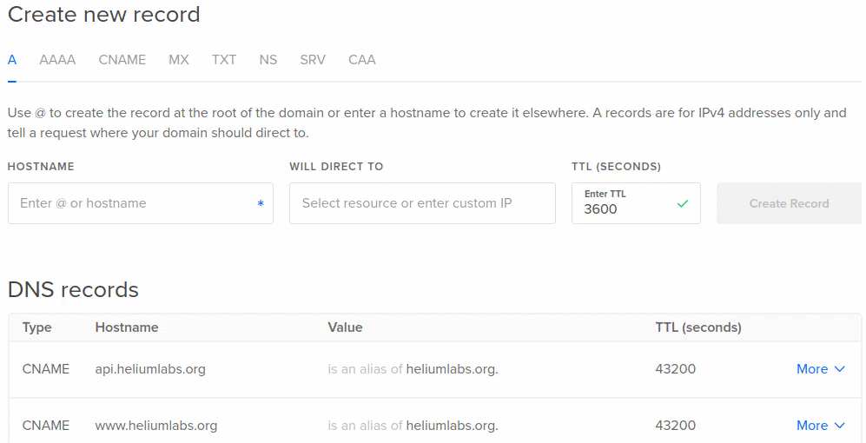
Task: Click the chevron next to More for api.heliumlabs.org
Action: pyautogui.click(x=839, y=369)
